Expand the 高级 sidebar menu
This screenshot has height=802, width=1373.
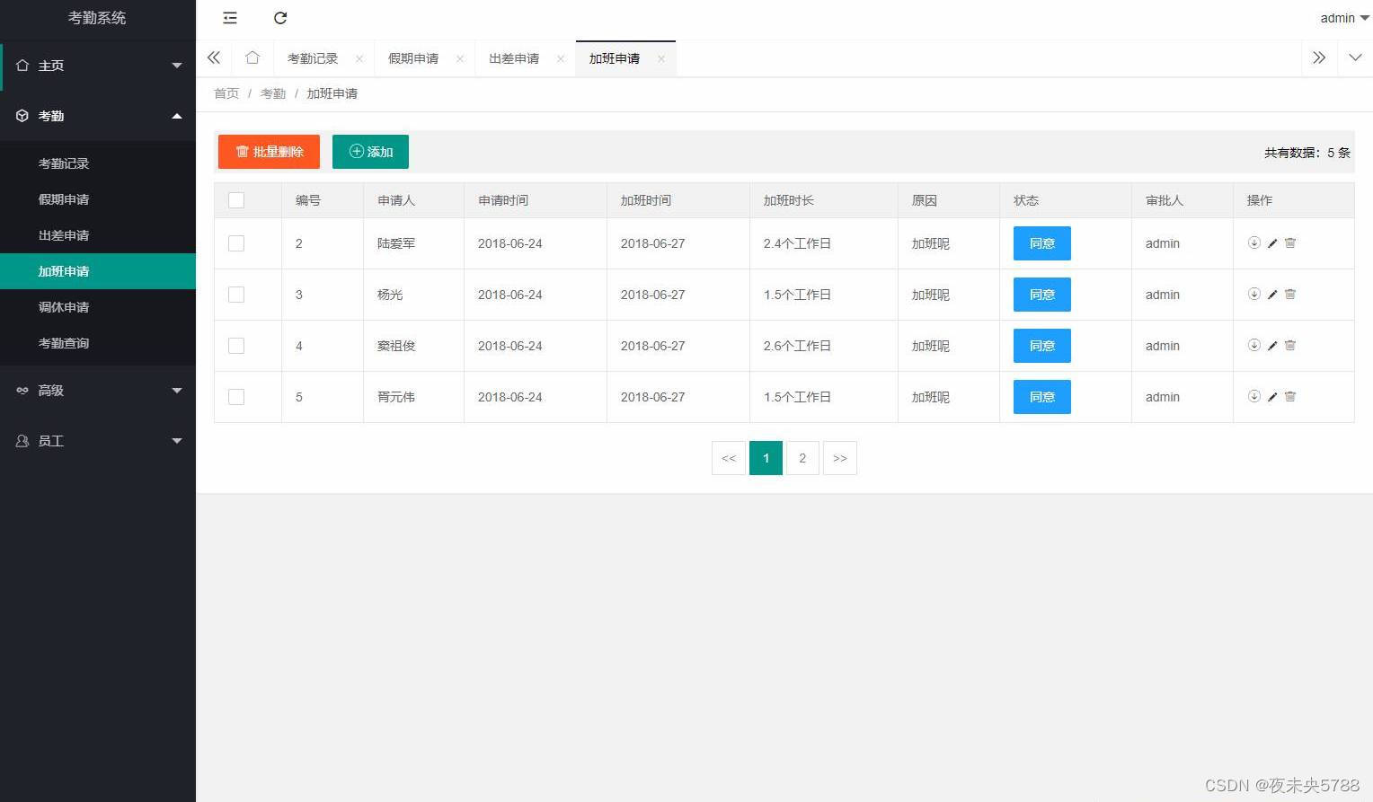[x=98, y=391]
